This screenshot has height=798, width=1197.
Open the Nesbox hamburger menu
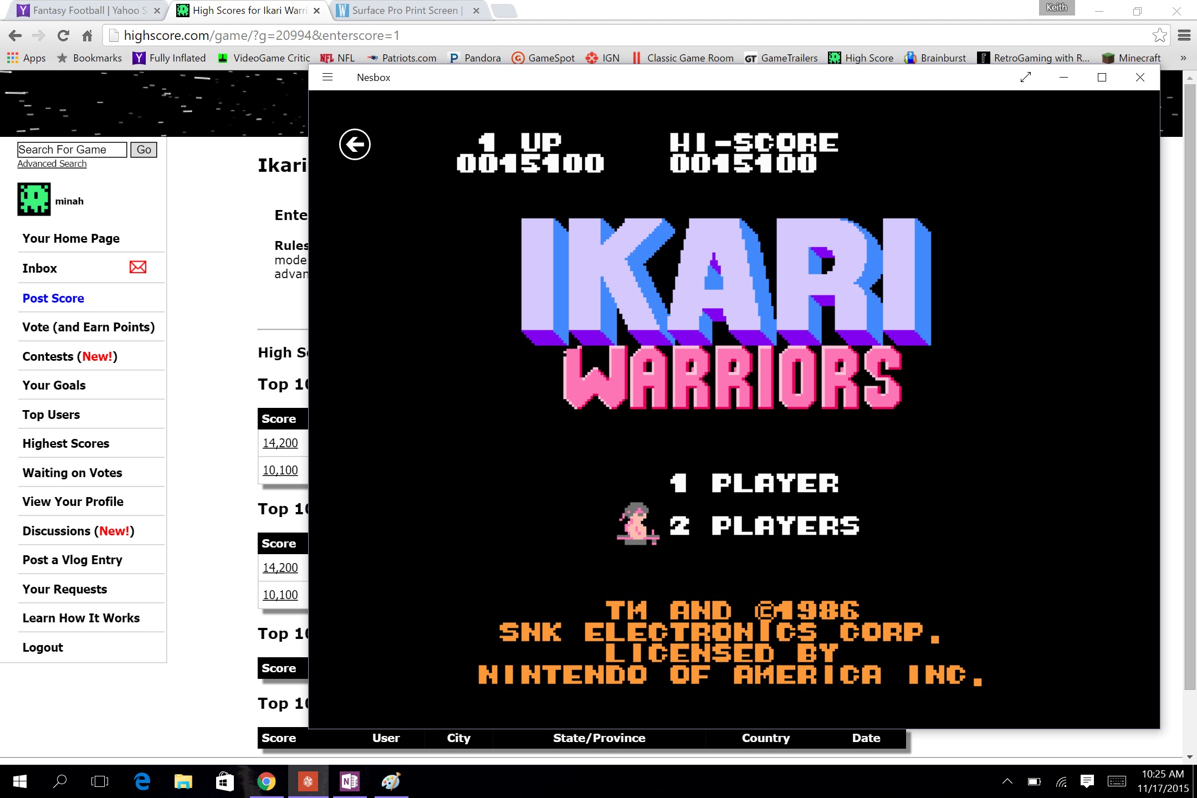[328, 77]
